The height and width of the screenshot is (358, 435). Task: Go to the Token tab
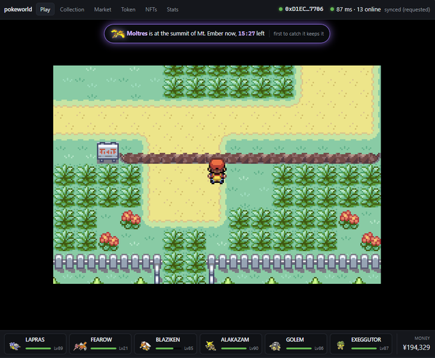[128, 10]
